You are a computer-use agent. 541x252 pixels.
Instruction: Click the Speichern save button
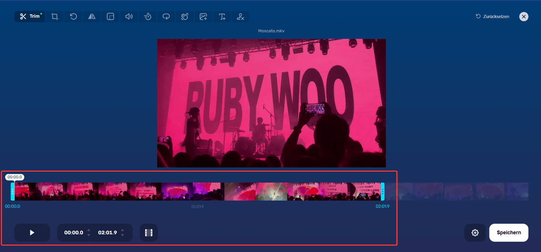[x=509, y=233]
